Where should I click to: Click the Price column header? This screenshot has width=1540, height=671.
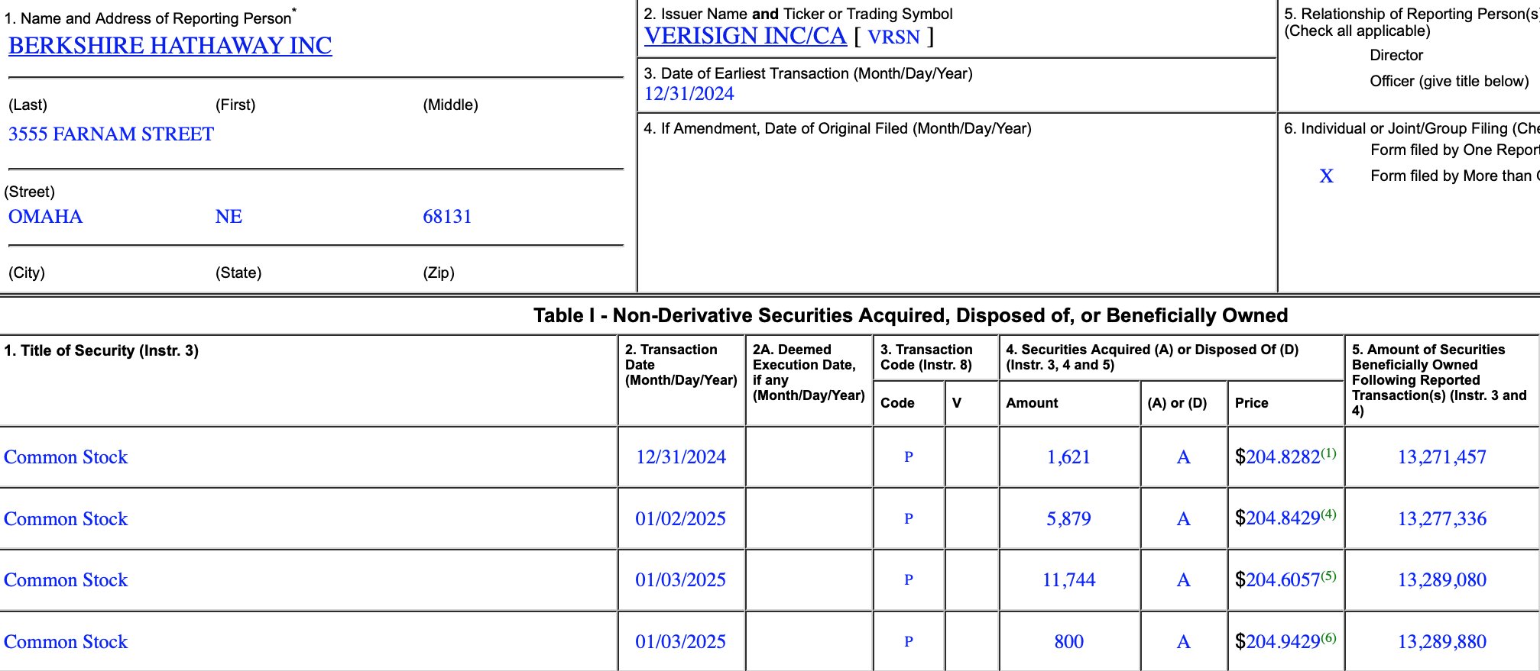pyautogui.click(x=1251, y=403)
